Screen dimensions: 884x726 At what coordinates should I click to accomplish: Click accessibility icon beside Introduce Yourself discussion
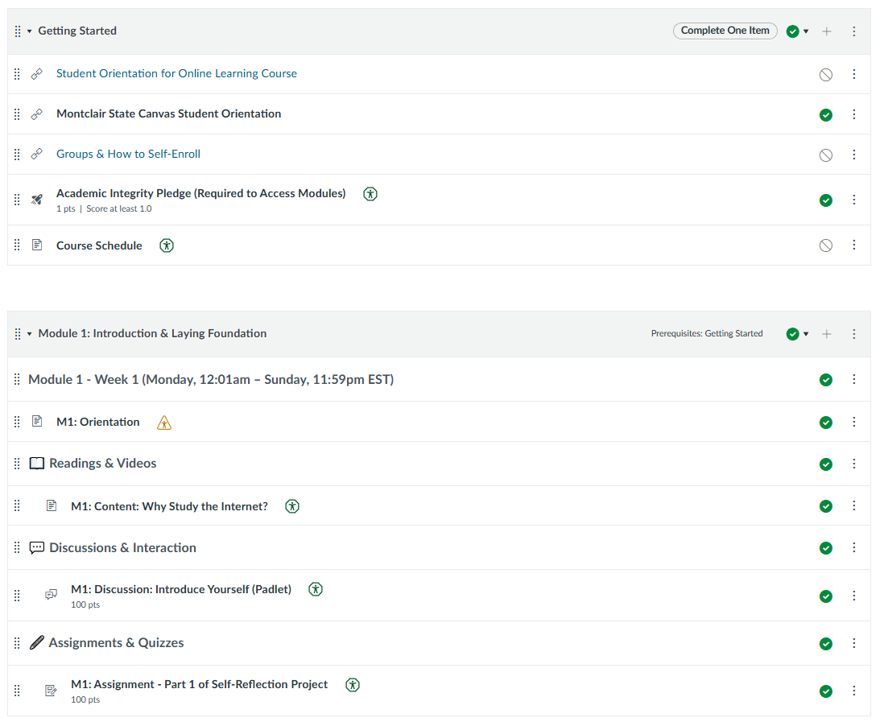316,589
